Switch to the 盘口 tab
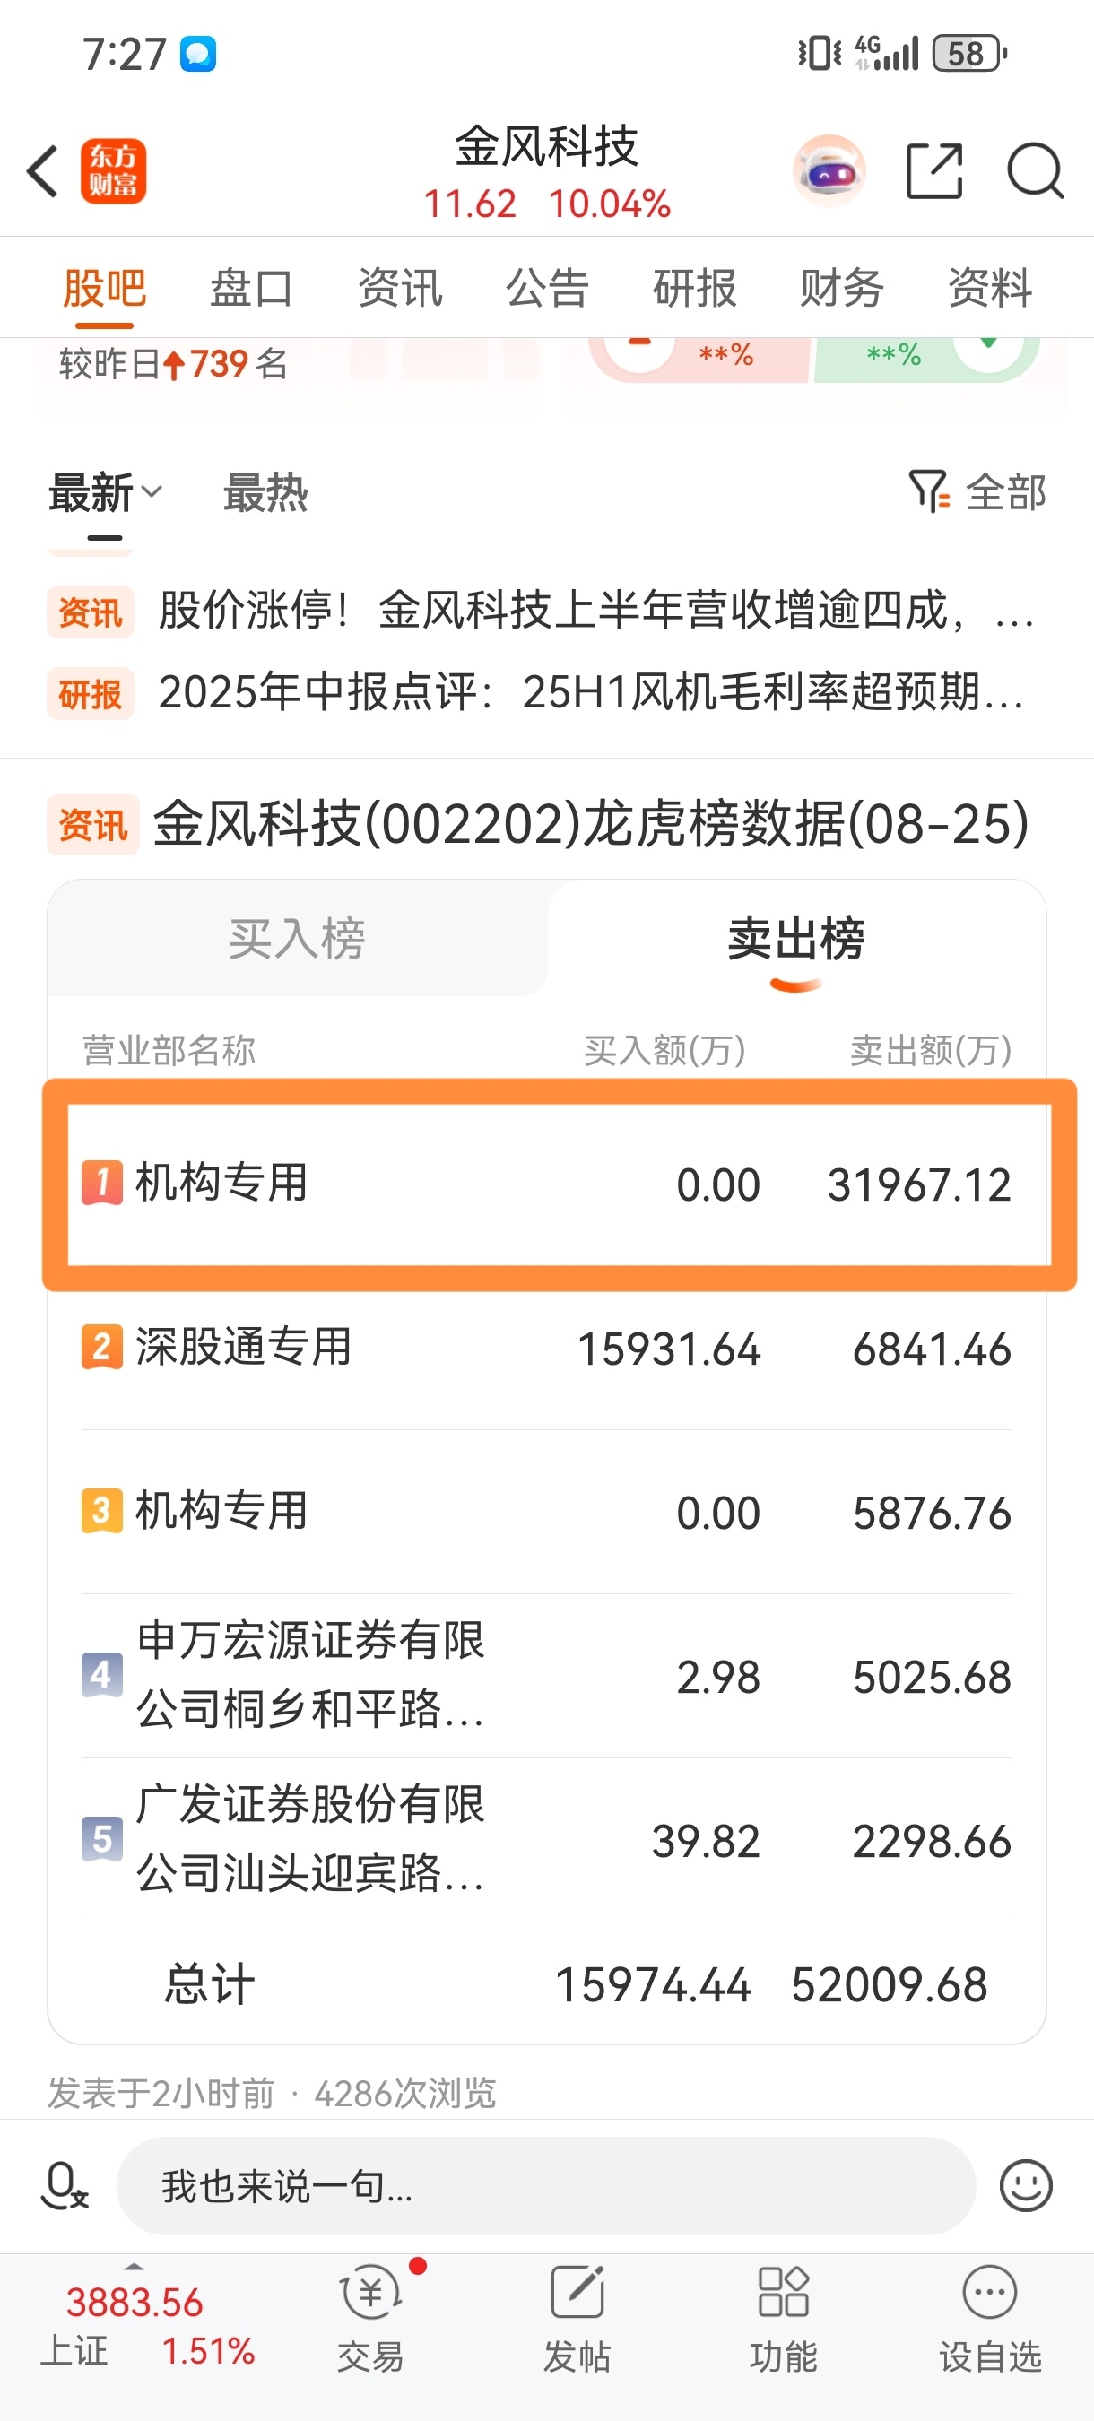 coord(251,288)
